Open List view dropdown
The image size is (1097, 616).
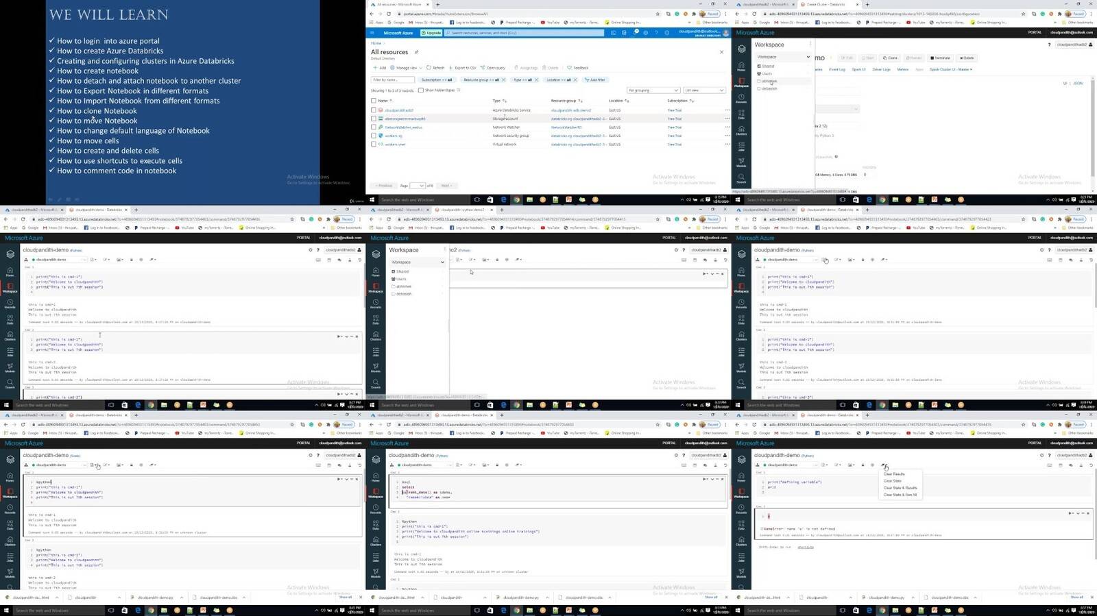[703, 90]
